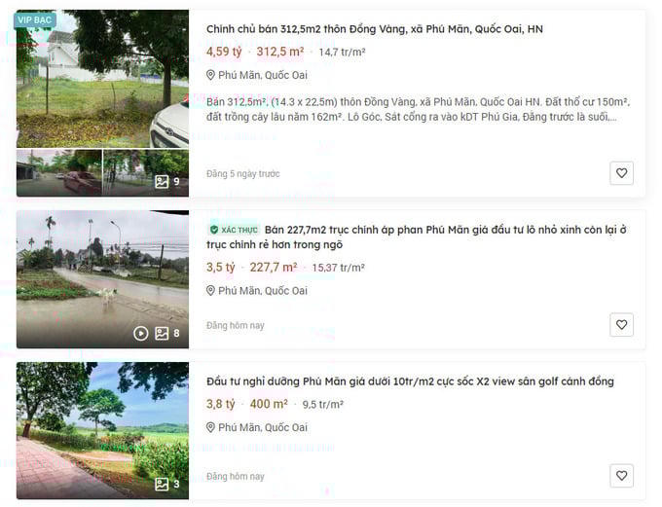Toggle heart on the 400 m² nghỉ dưỡng listing
Image resolution: width=662 pixels, height=507 pixels.
[x=621, y=476]
